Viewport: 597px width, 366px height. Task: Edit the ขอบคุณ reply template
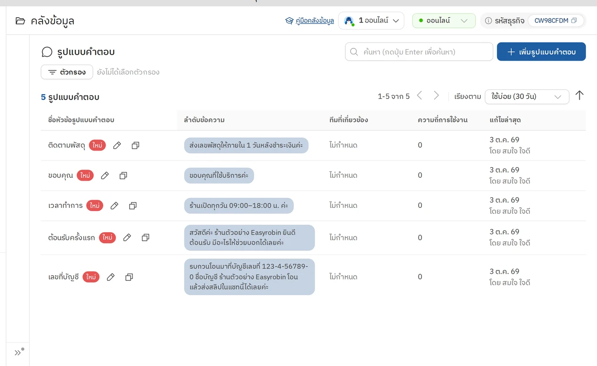(x=105, y=175)
